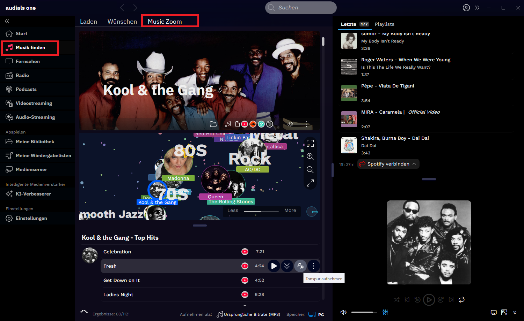Open the folder icon on the artist banner

click(213, 124)
